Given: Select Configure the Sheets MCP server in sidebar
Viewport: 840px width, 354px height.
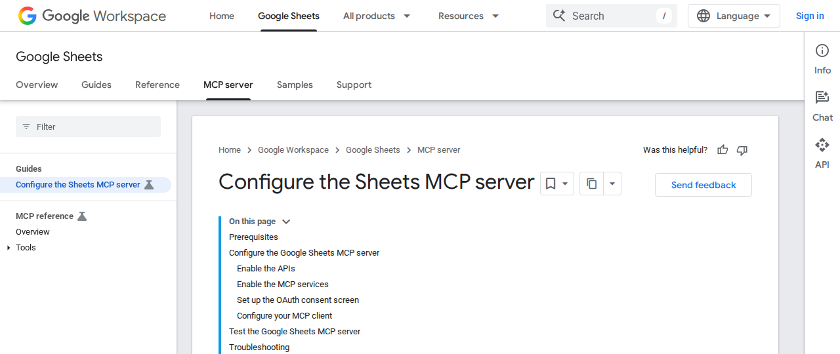Looking at the screenshot, I should click(x=78, y=185).
